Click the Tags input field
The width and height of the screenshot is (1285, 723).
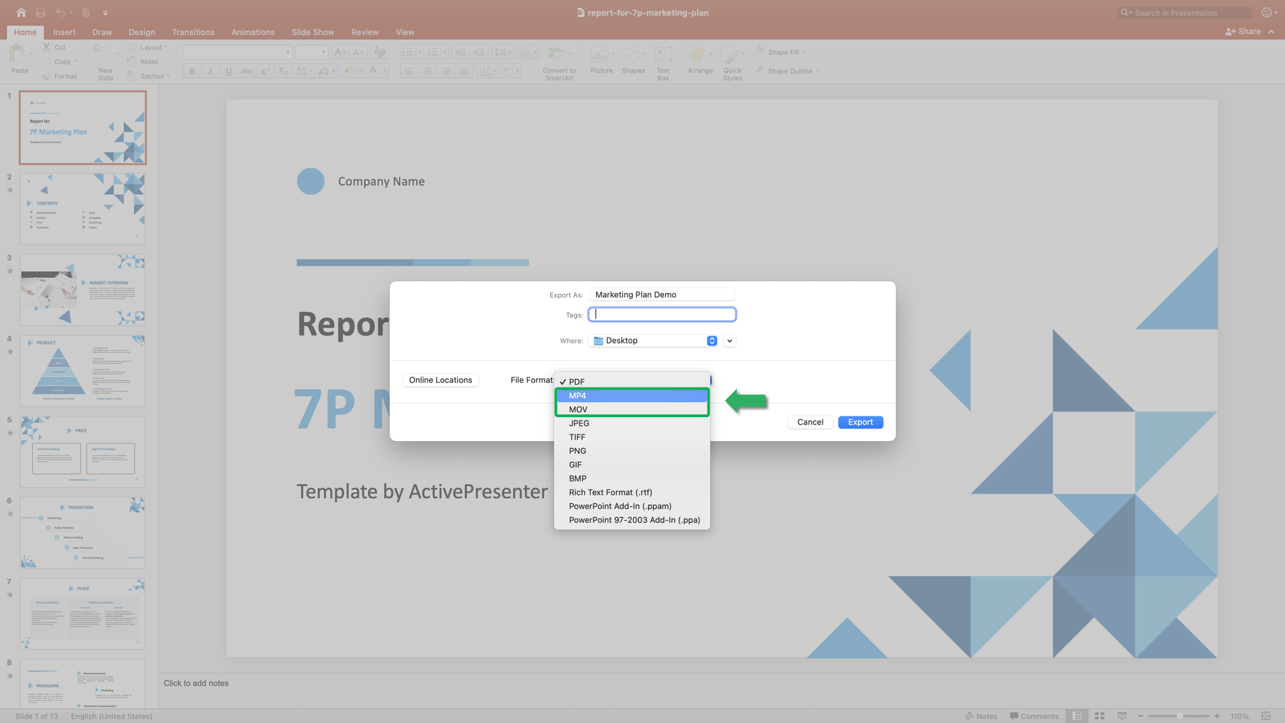(x=662, y=315)
